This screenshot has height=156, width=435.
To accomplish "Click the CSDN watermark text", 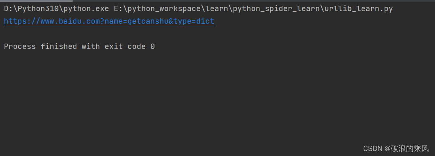I will pyautogui.click(x=373, y=148).
